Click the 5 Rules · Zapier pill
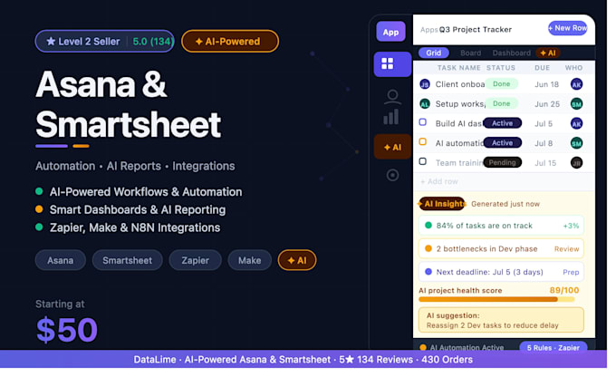 pyautogui.click(x=553, y=347)
